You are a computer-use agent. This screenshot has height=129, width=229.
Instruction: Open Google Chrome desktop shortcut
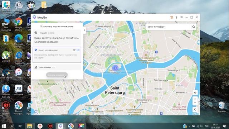pos(19,24)
